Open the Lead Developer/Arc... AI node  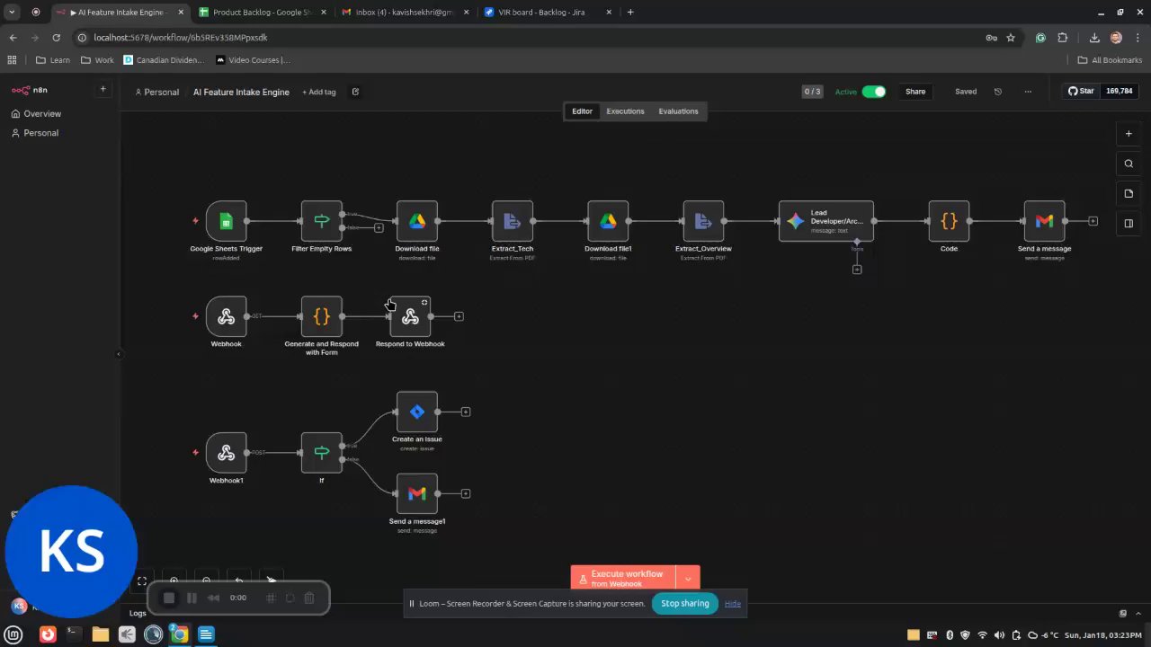(x=825, y=221)
